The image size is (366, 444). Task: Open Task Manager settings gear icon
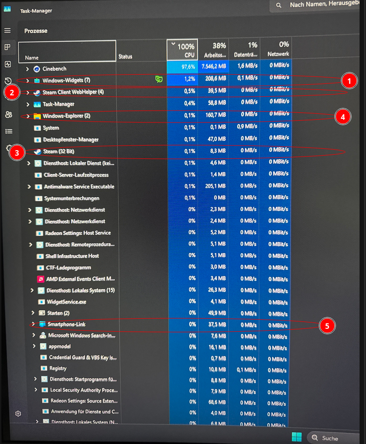tap(18, 414)
